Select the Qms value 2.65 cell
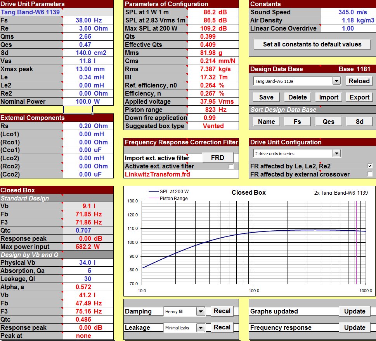The image size is (376, 341). pyautogui.click(x=88, y=37)
